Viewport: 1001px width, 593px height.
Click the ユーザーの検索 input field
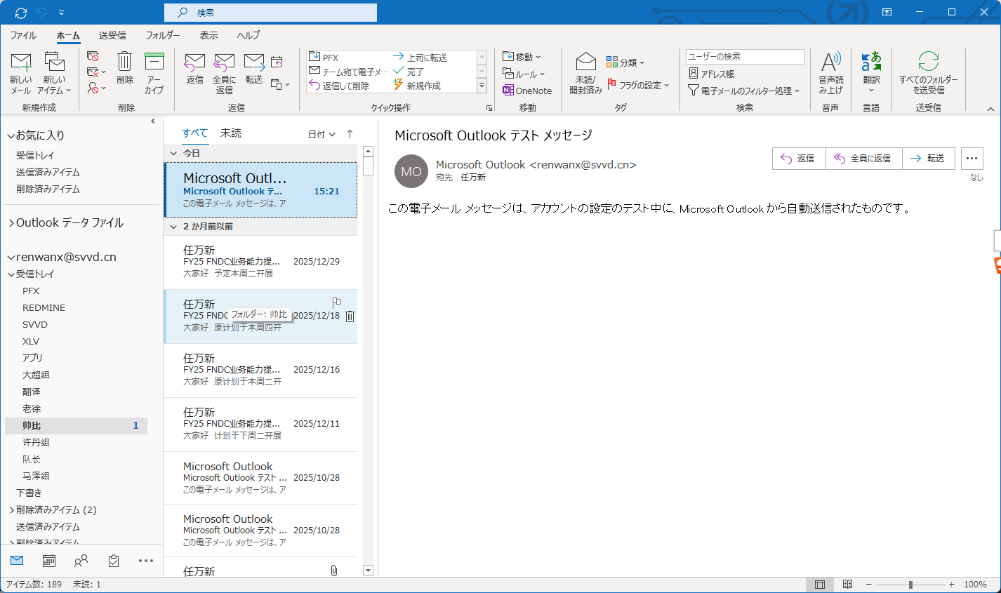tap(745, 57)
